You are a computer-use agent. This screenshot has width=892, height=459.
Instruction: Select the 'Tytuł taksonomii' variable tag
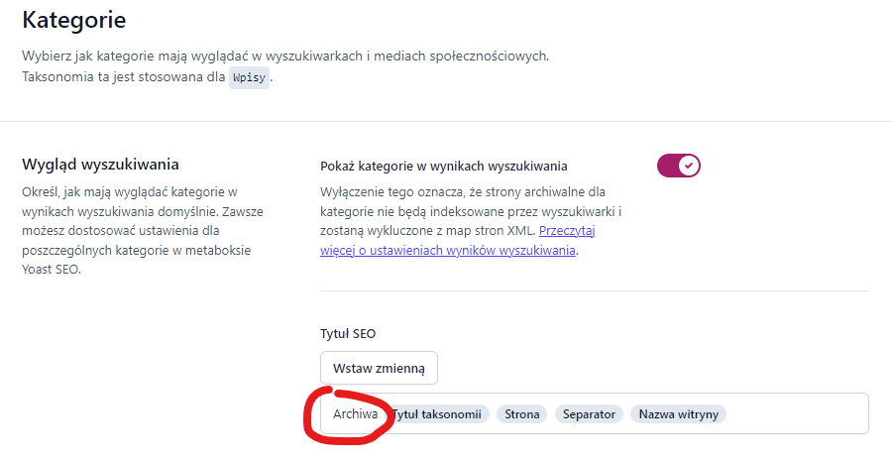(438, 414)
